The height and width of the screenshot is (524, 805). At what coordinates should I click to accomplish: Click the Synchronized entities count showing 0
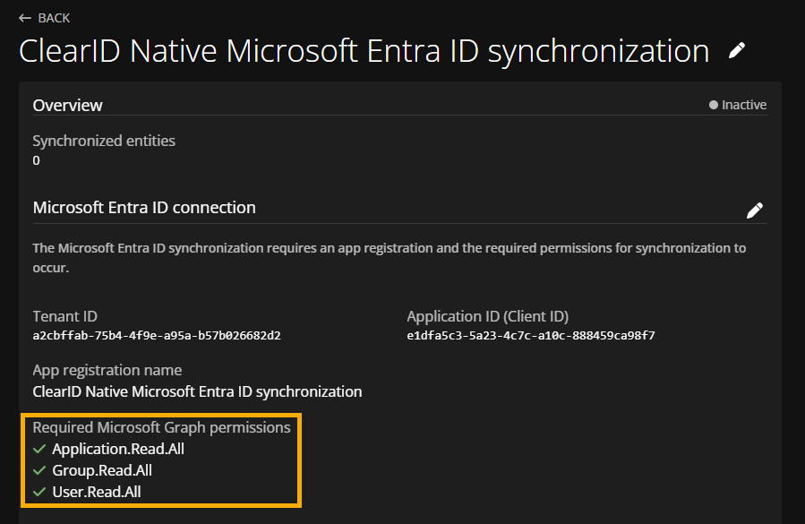click(36, 160)
